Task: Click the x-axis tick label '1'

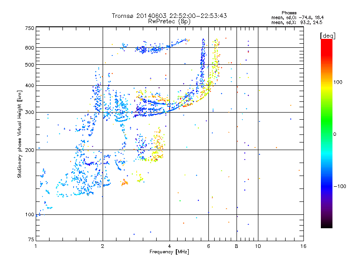Action: pyautogui.click(x=36, y=246)
